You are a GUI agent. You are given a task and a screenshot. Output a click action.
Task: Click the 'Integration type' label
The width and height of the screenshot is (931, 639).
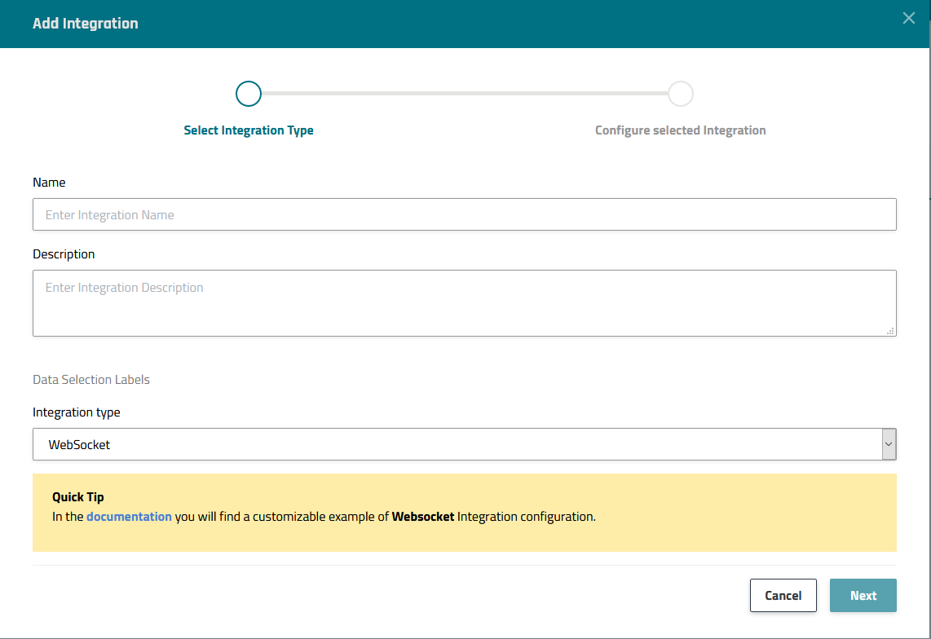77,412
